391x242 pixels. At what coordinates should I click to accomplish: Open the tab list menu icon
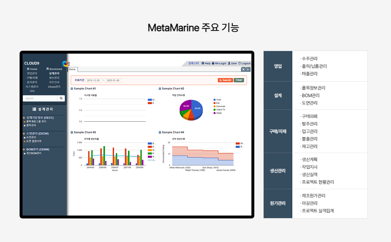coord(248,69)
